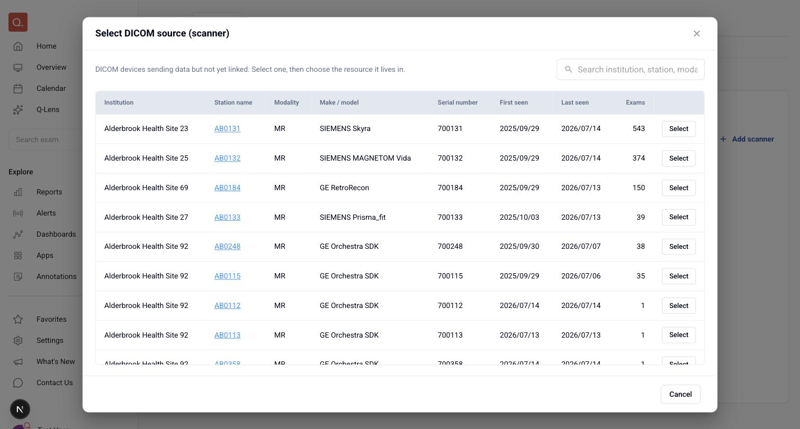This screenshot has height=429, width=800.
Task: Open station link AB0131
Action: pyautogui.click(x=227, y=128)
